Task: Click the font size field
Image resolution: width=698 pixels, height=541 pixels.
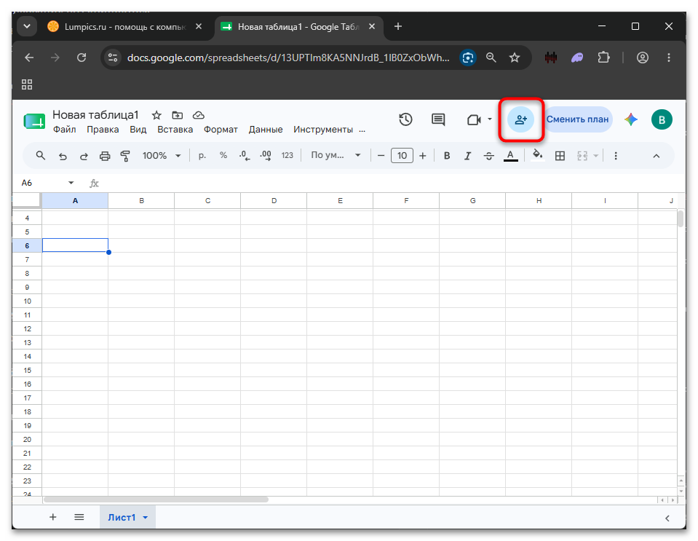Action: click(x=402, y=155)
